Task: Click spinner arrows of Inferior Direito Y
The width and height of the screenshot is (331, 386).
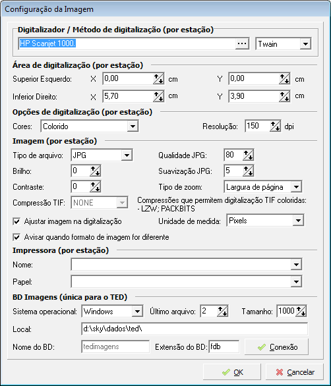Action: pyautogui.click(x=285, y=96)
